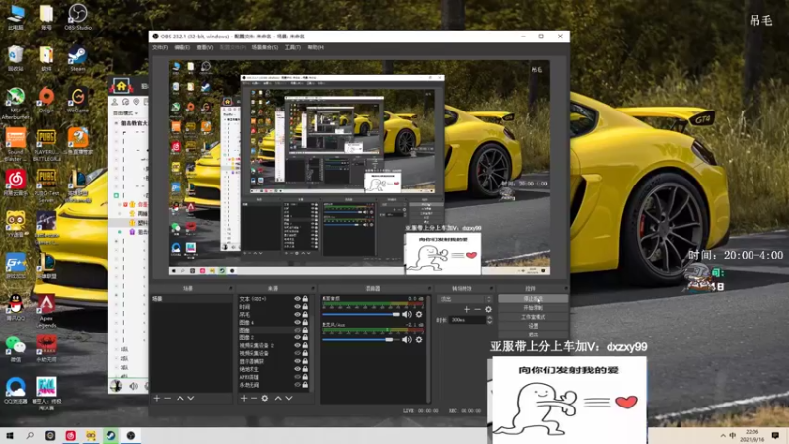The width and height of the screenshot is (789, 444).
Task: Mute the desktop audio speaker icon
Action: [407, 314]
